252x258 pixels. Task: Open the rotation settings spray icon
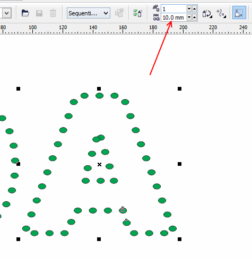tap(207, 14)
